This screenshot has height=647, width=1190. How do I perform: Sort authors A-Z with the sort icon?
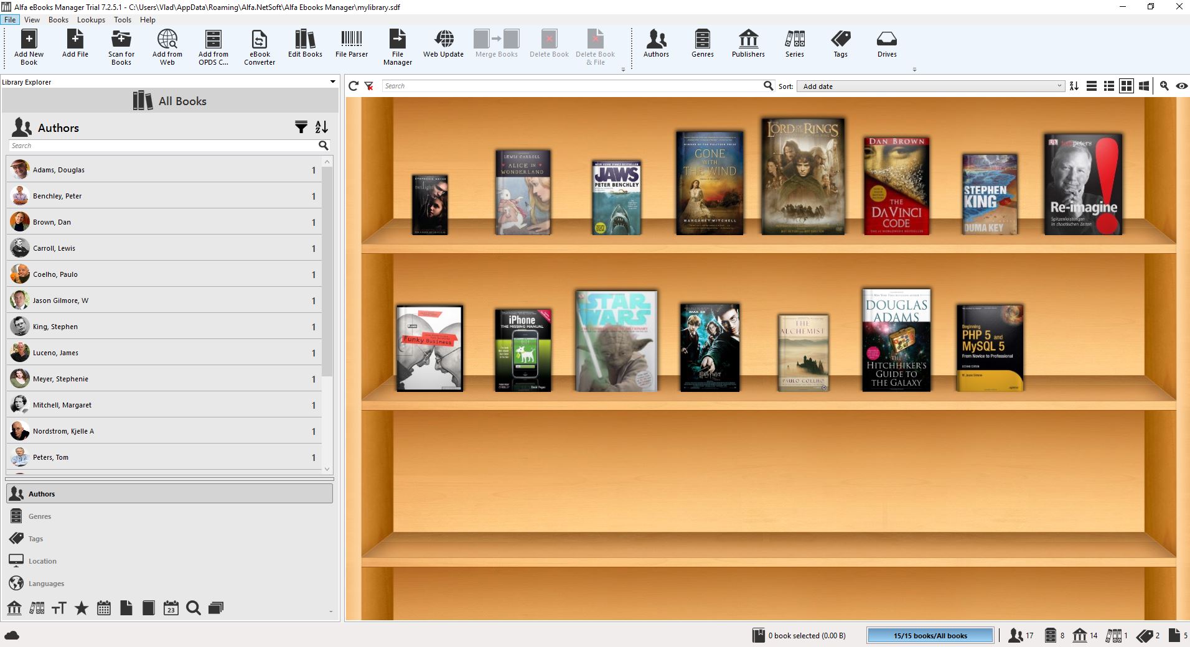(x=321, y=128)
